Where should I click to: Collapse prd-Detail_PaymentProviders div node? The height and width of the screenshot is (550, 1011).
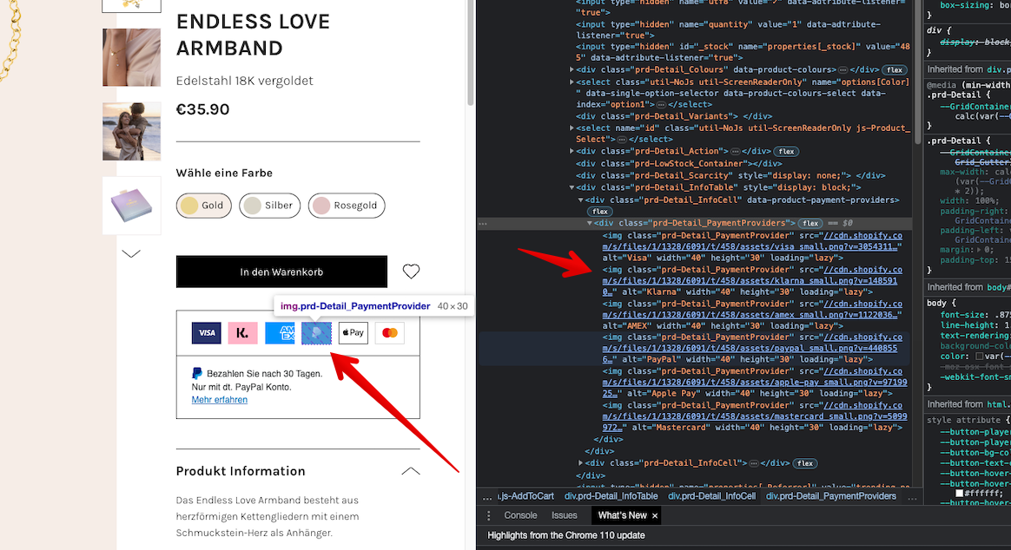[x=590, y=224]
